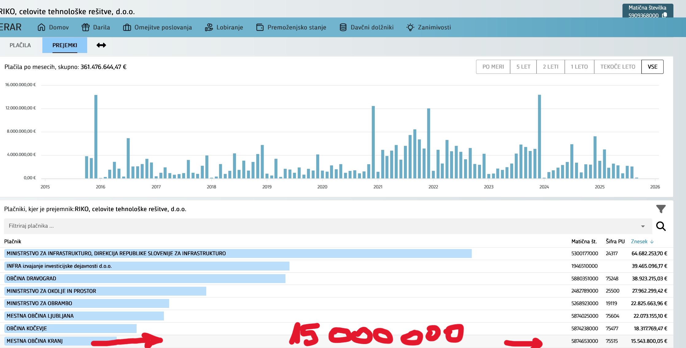Open OBČINA DRAVOGRAD payer row

[x=31, y=278]
